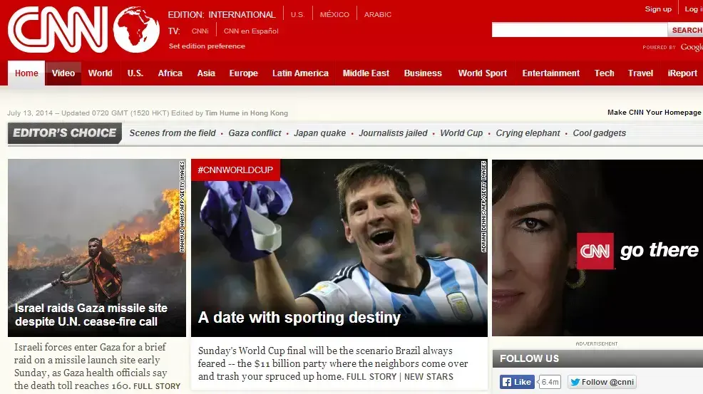Open the Crying elephant story link

528,133
